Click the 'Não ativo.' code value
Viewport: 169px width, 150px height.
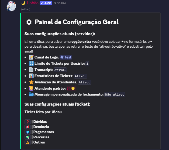coord(115,94)
